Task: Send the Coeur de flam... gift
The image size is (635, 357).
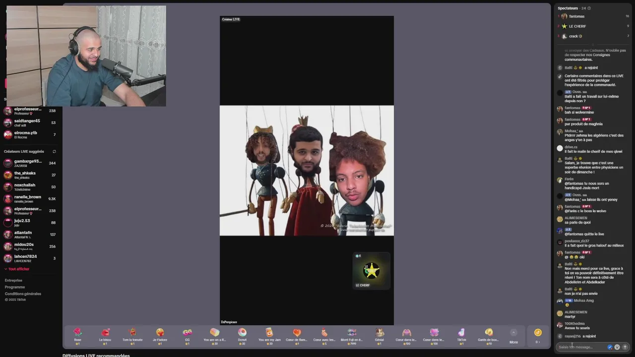Action: click(297, 336)
